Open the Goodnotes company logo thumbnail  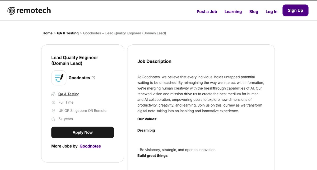click(59, 78)
